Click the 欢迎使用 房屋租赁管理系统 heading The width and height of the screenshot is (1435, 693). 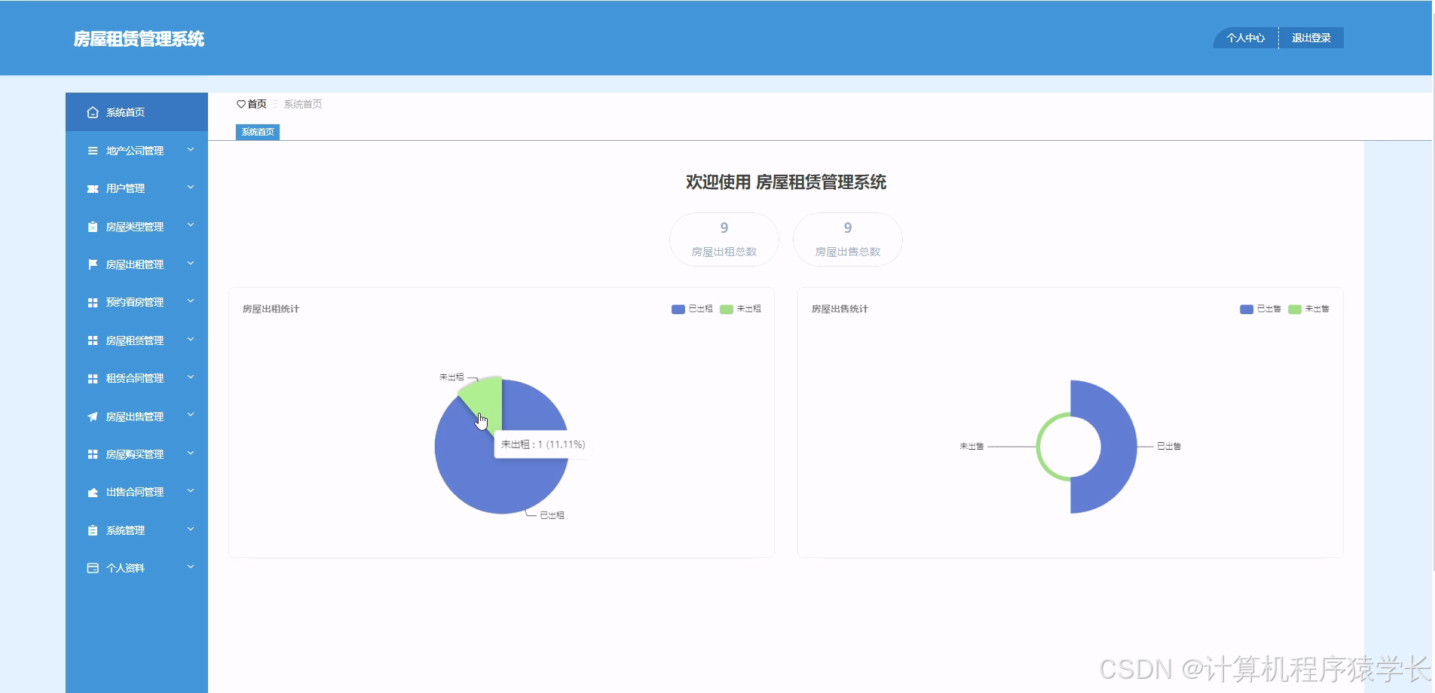tap(786, 182)
